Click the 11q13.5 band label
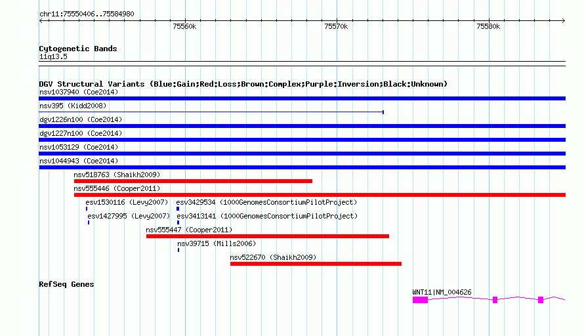This screenshot has width=584, height=336. tap(53, 56)
